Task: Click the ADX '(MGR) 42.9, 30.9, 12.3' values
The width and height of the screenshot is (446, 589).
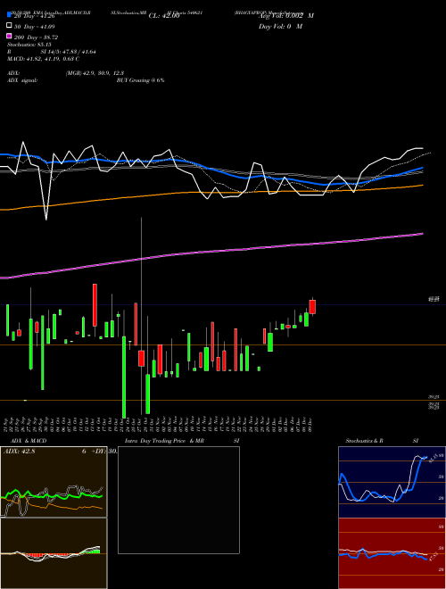Action: [95, 73]
